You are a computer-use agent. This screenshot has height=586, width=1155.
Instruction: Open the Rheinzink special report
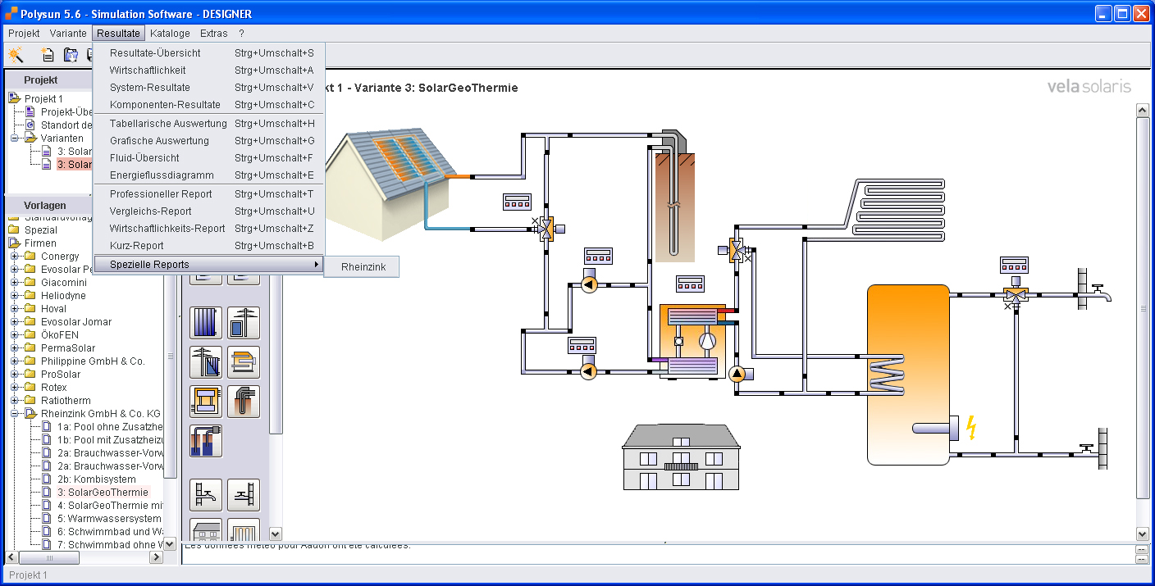click(x=362, y=266)
